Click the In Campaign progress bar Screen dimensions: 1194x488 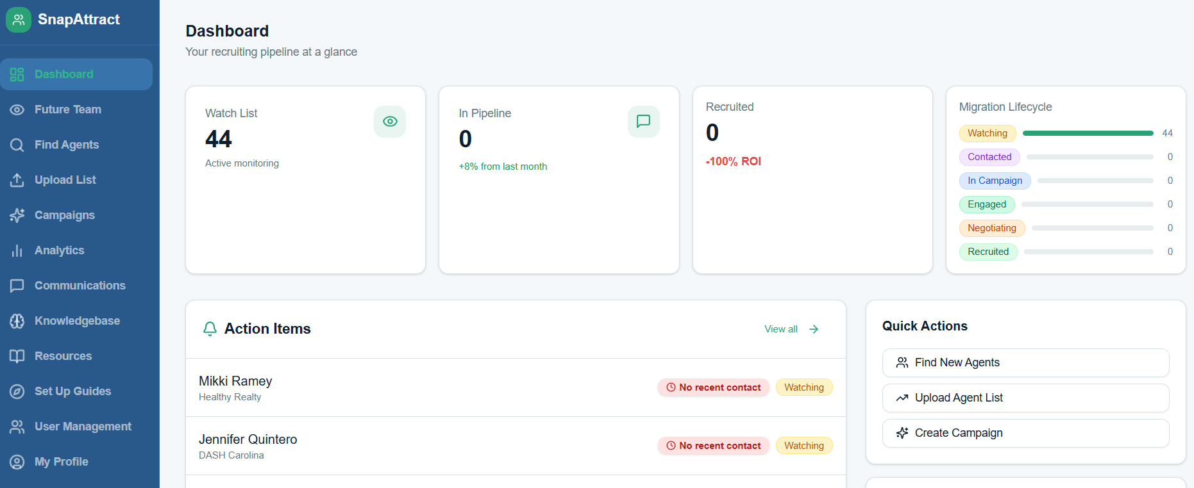pyautogui.click(x=1095, y=181)
